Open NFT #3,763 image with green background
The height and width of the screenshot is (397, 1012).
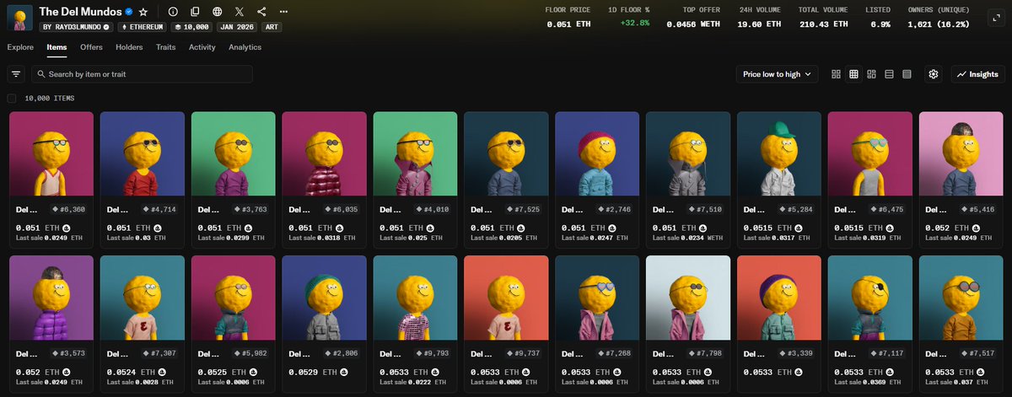tap(233, 153)
